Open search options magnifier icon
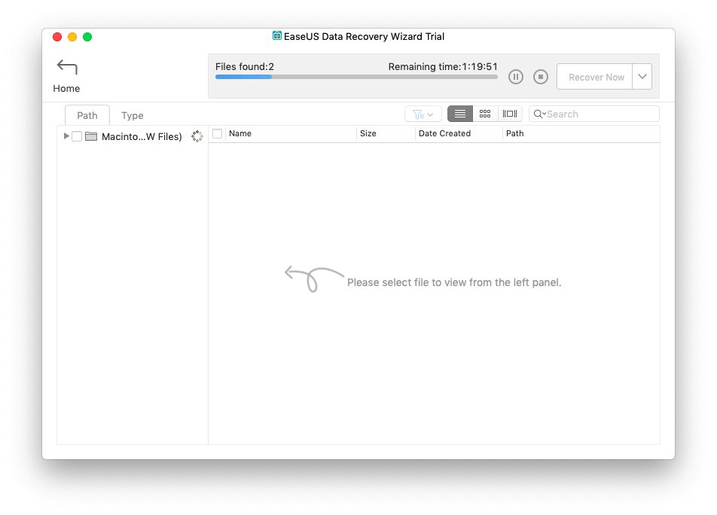Image resolution: width=717 pixels, height=515 pixels. tap(539, 114)
